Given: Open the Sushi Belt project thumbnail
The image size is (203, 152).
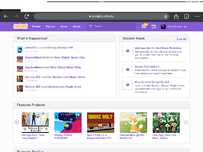Looking at the screenshot, I should 101,122.
